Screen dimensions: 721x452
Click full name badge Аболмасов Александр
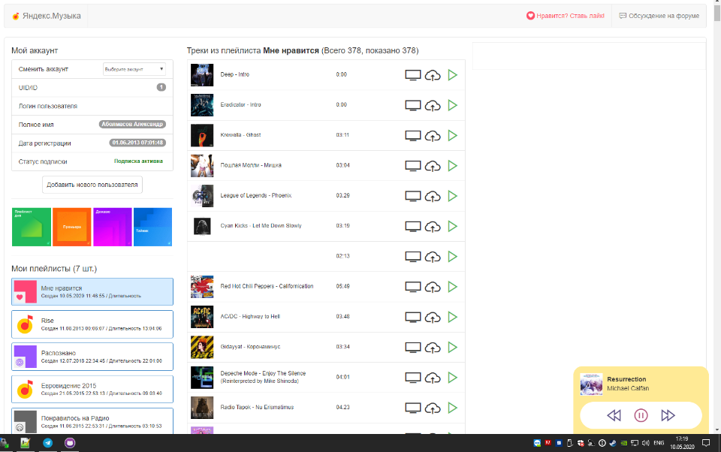click(x=132, y=124)
